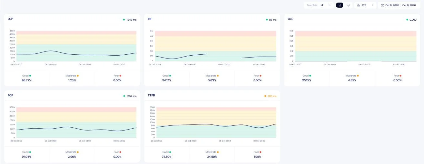Viewport: 424px width, 164px height.
Task: Click the LCP line chart
Action: (76, 46)
